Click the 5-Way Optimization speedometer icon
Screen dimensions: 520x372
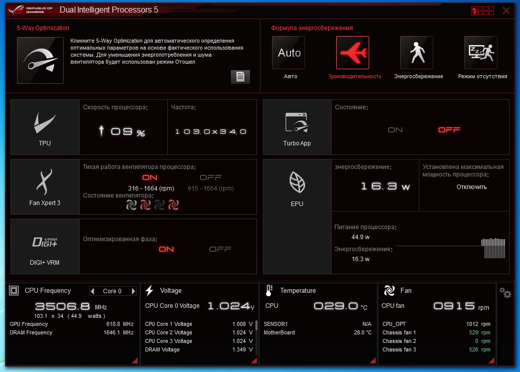tap(40, 60)
